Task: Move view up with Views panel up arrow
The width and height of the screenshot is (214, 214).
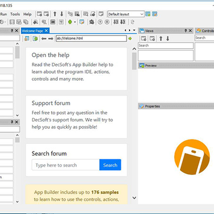Action: 161,39
